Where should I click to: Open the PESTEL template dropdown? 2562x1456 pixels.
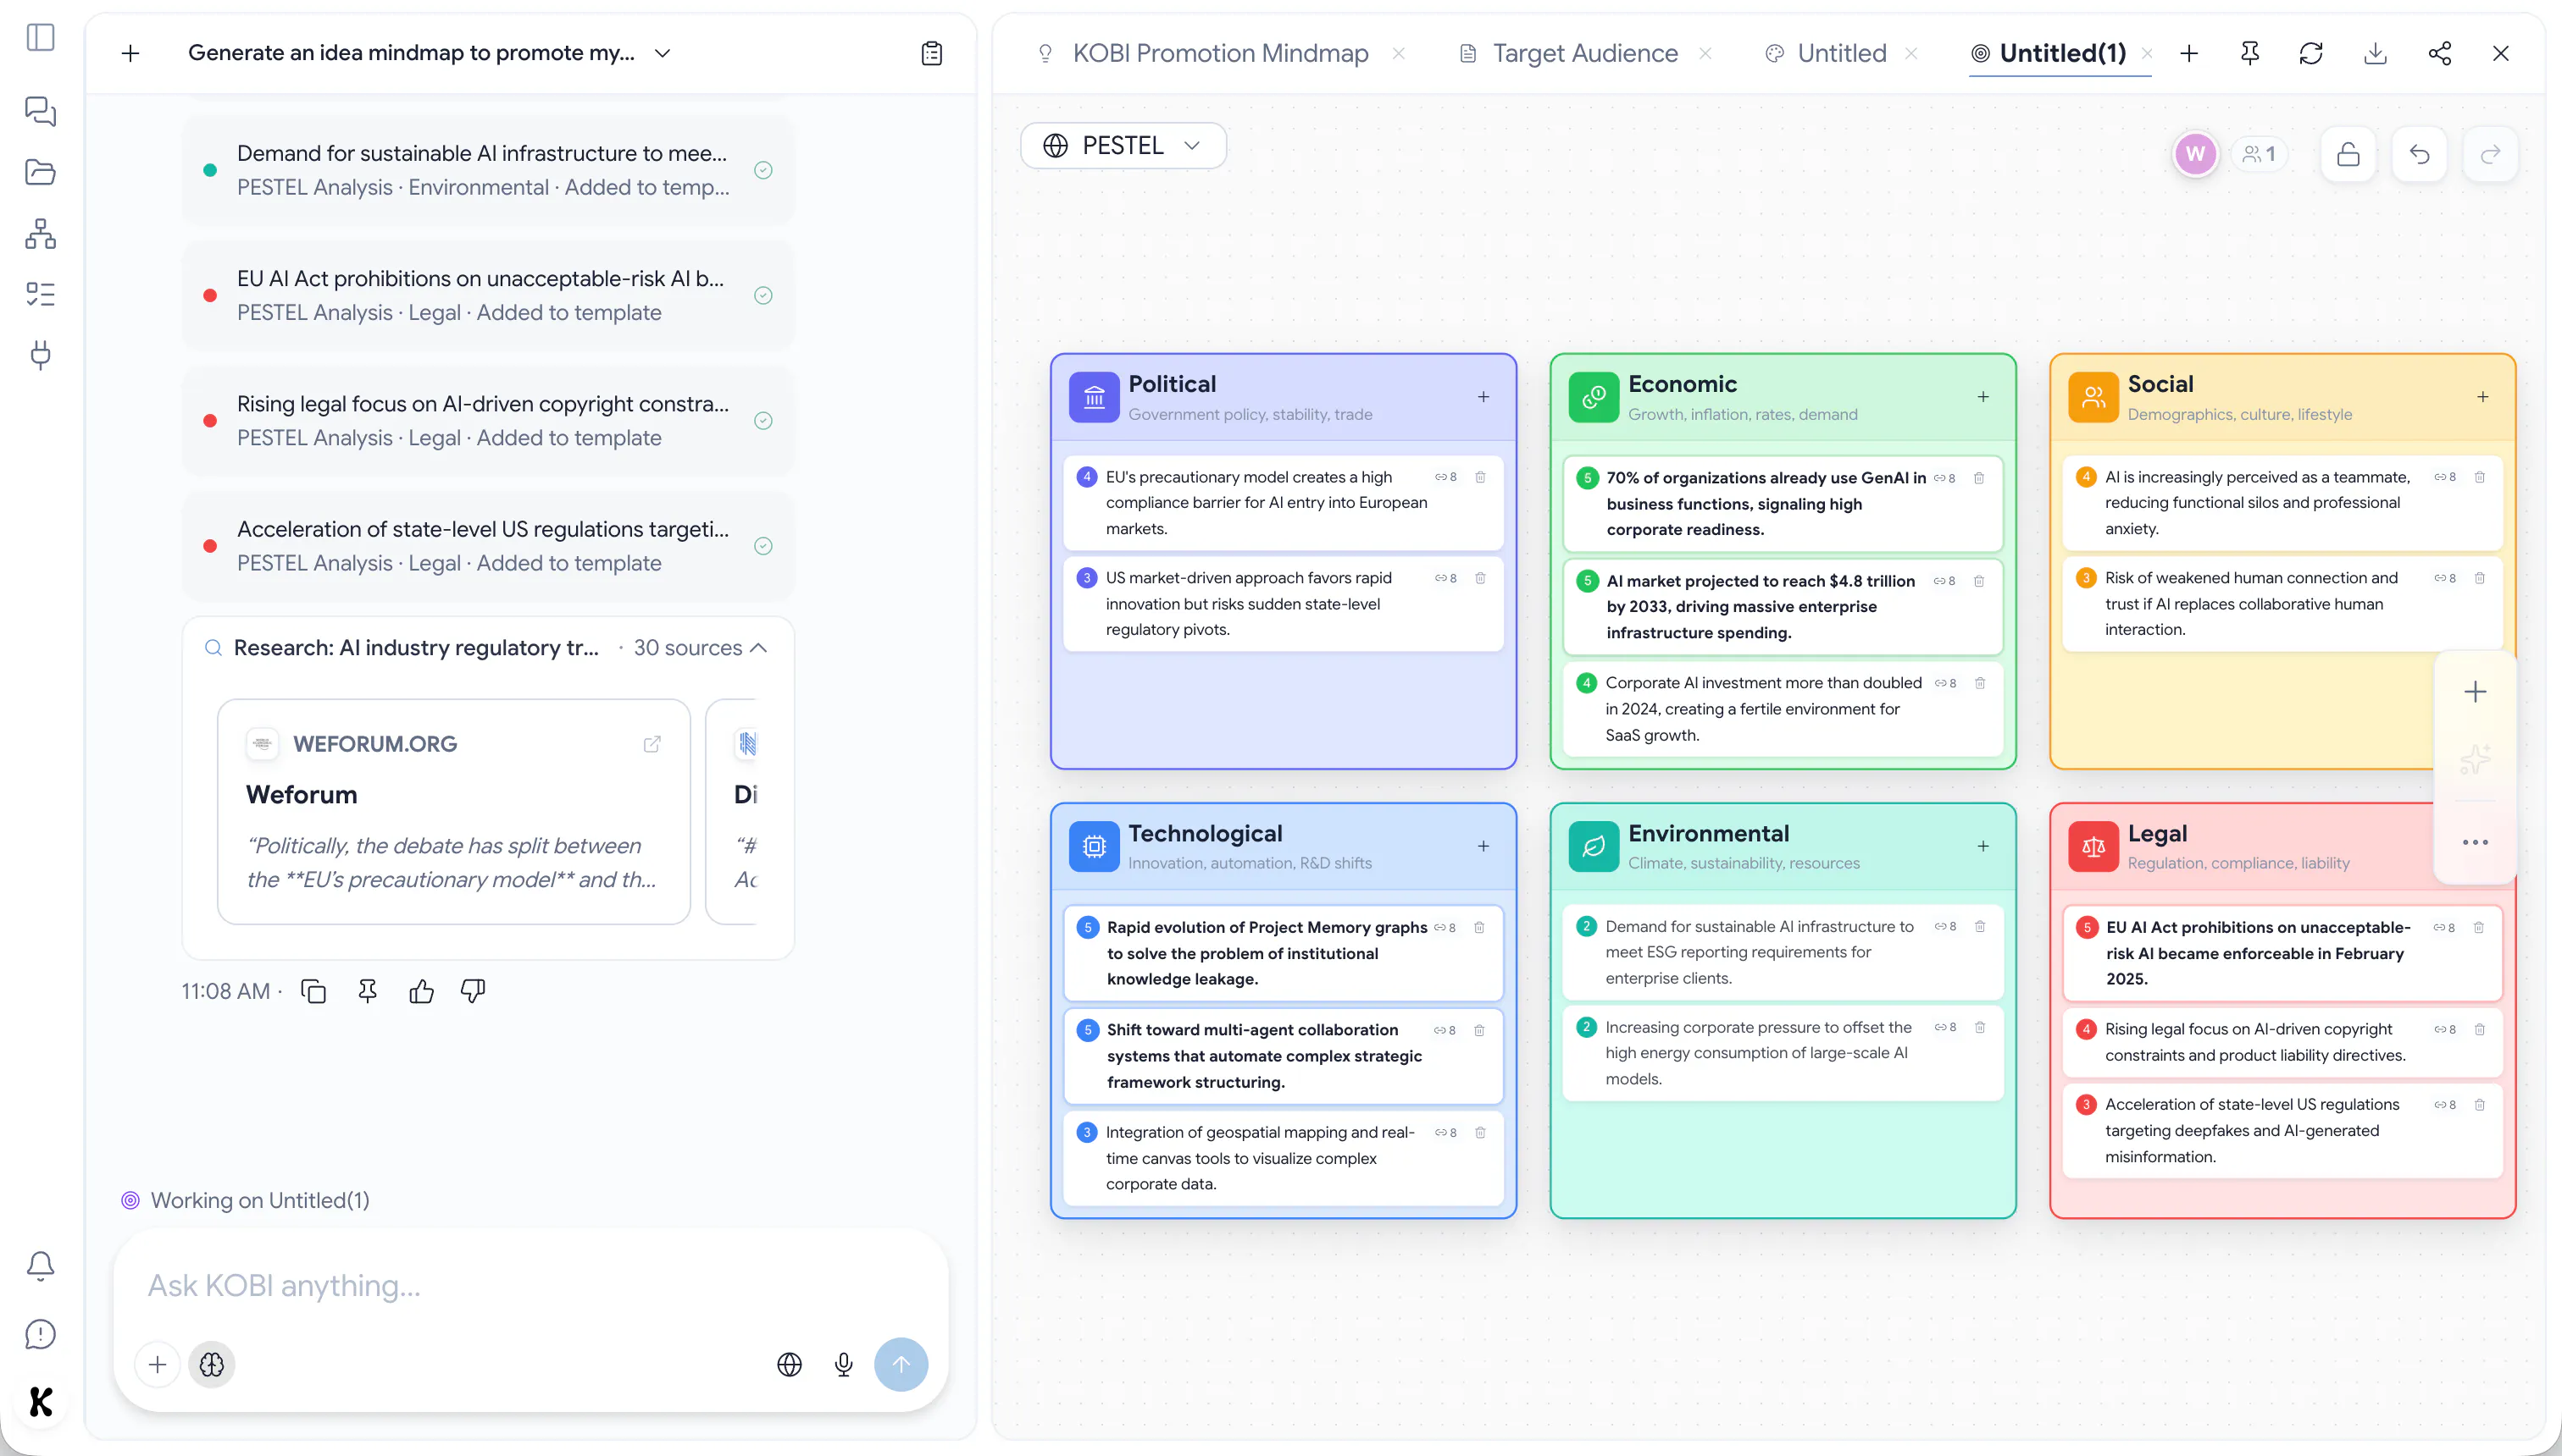(1123, 146)
